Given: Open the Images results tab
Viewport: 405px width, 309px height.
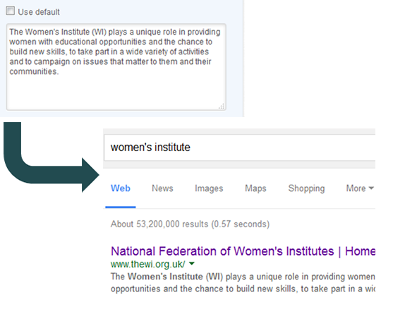Looking at the screenshot, I should [x=209, y=188].
